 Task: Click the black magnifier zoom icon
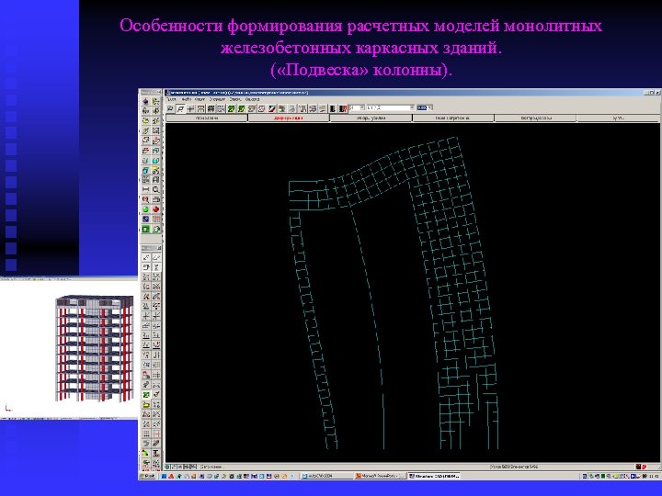click(x=156, y=189)
